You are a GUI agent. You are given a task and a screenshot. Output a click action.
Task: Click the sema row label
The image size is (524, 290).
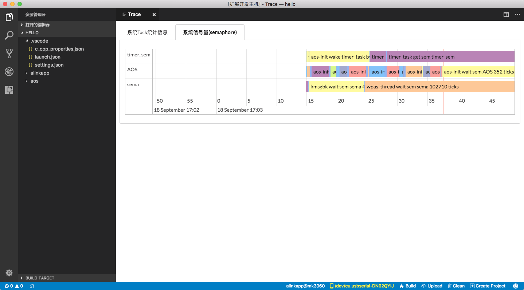click(x=133, y=84)
